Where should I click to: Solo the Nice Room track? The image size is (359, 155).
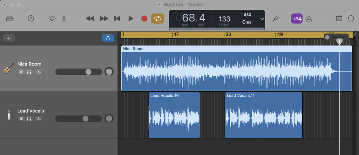[x=29, y=72]
